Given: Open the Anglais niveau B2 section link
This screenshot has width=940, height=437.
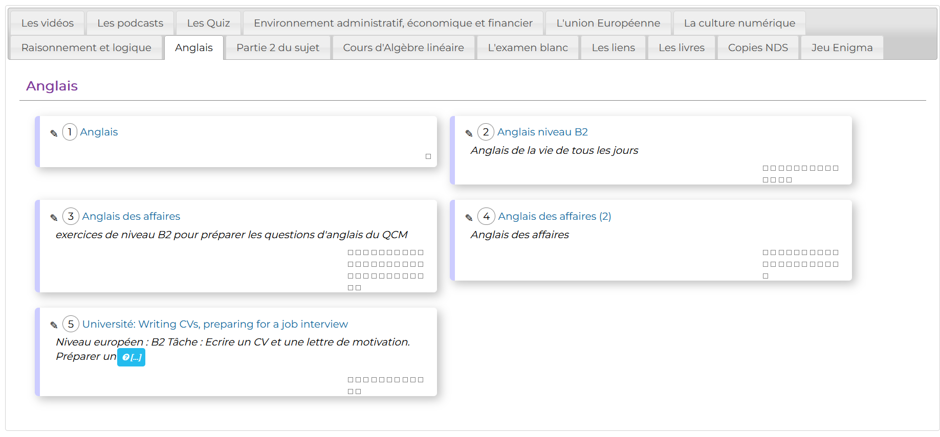Looking at the screenshot, I should (542, 132).
